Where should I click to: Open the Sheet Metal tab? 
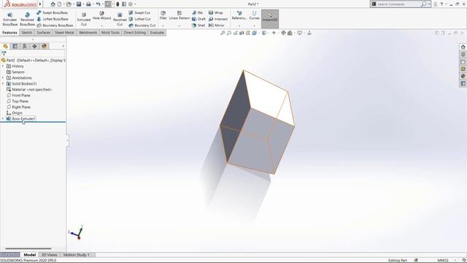(x=64, y=32)
